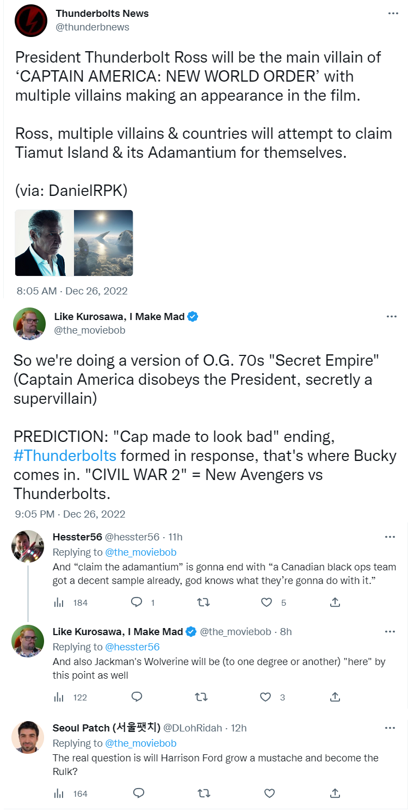Viewport: 408px width, 812px height.
Task: Open more options on main the_moviebob tweet
Action: [x=391, y=316]
